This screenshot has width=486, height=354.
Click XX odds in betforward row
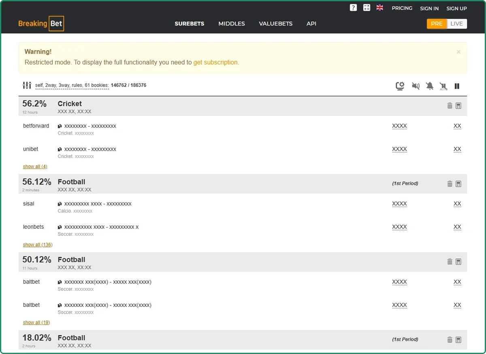[457, 126]
